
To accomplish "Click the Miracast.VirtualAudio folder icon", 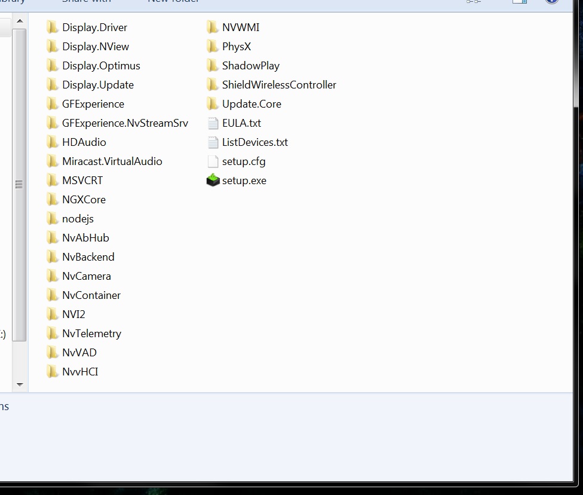I will click(53, 161).
